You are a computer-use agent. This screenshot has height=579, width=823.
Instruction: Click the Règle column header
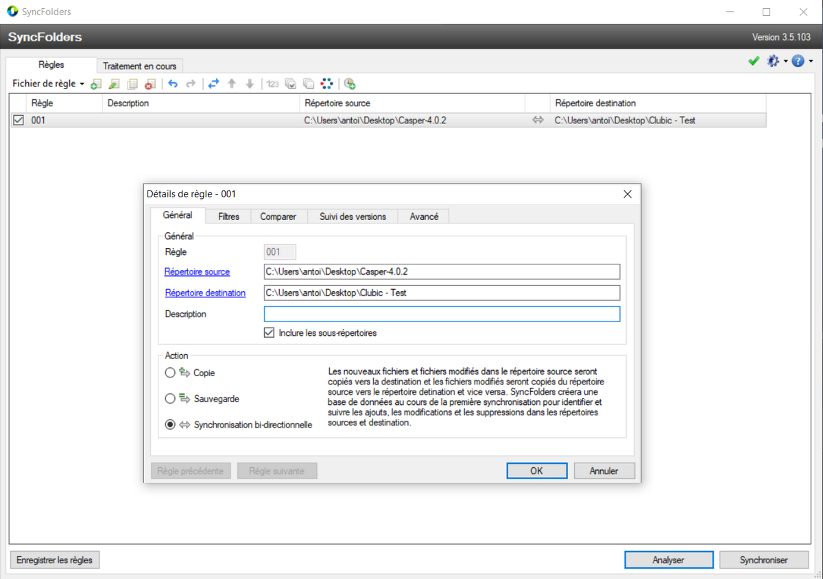tap(64, 103)
